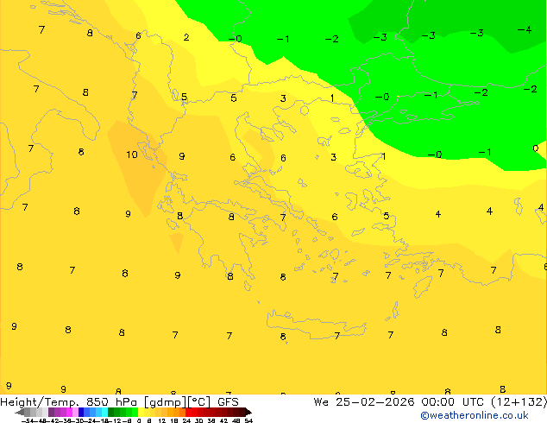Click the '-54' label under color scale
This screenshot has height=423, width=547.
pos(28,421)
